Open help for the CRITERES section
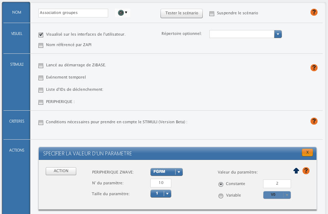328x214 pixels. point(314,121)
